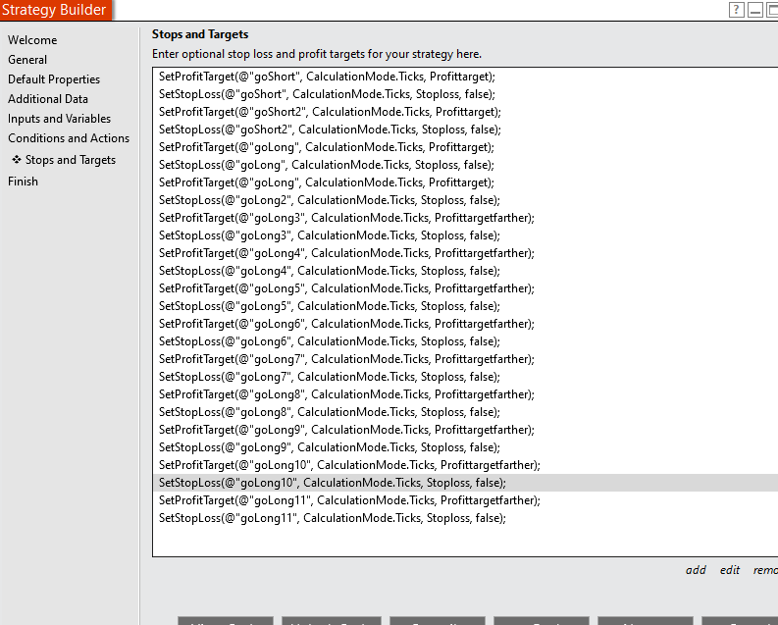Click the add link

point(696,570)
